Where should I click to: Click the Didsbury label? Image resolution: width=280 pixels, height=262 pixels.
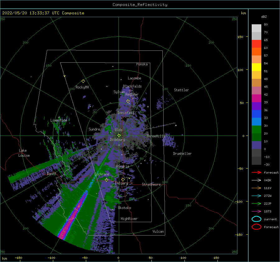(118, 140)
